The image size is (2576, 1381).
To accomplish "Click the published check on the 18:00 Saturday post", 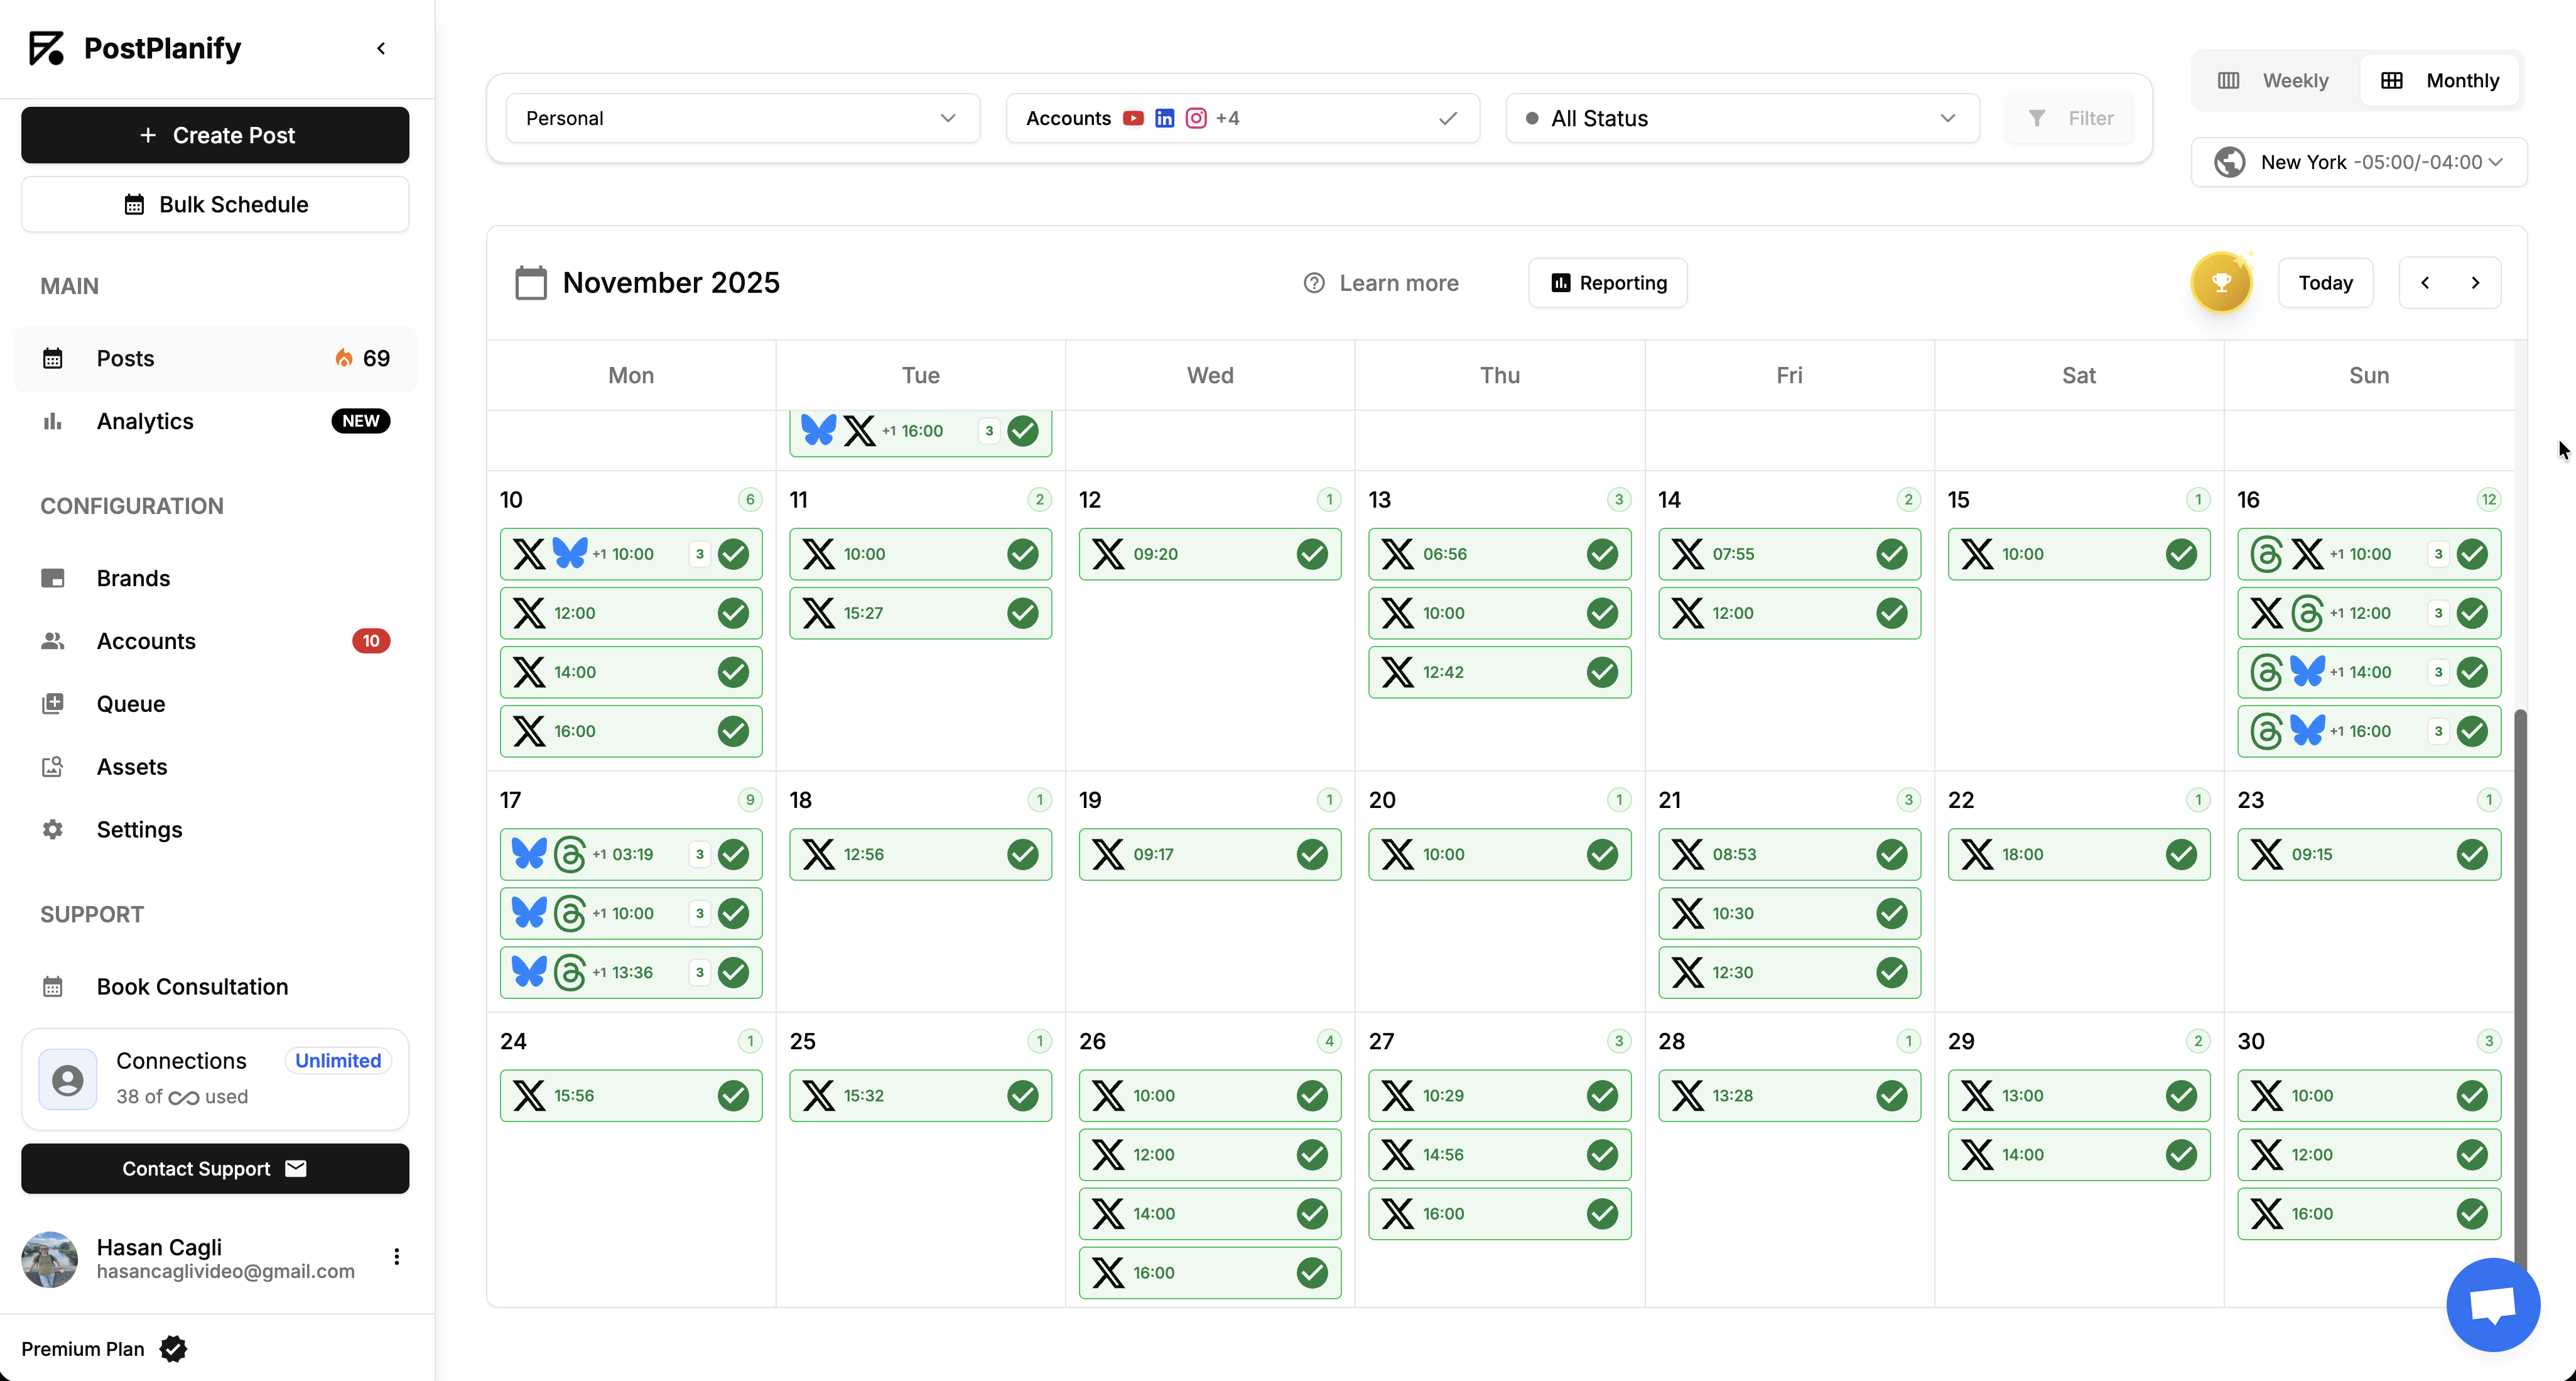I will coord(2181,854).
